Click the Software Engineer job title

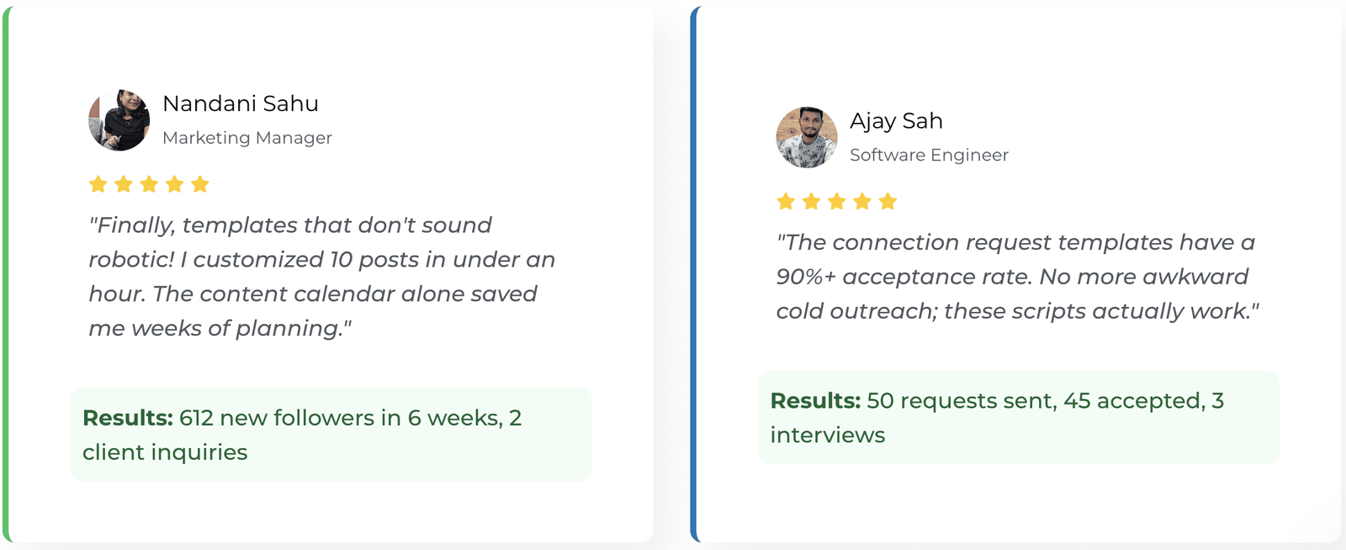(x=929, y=156)
